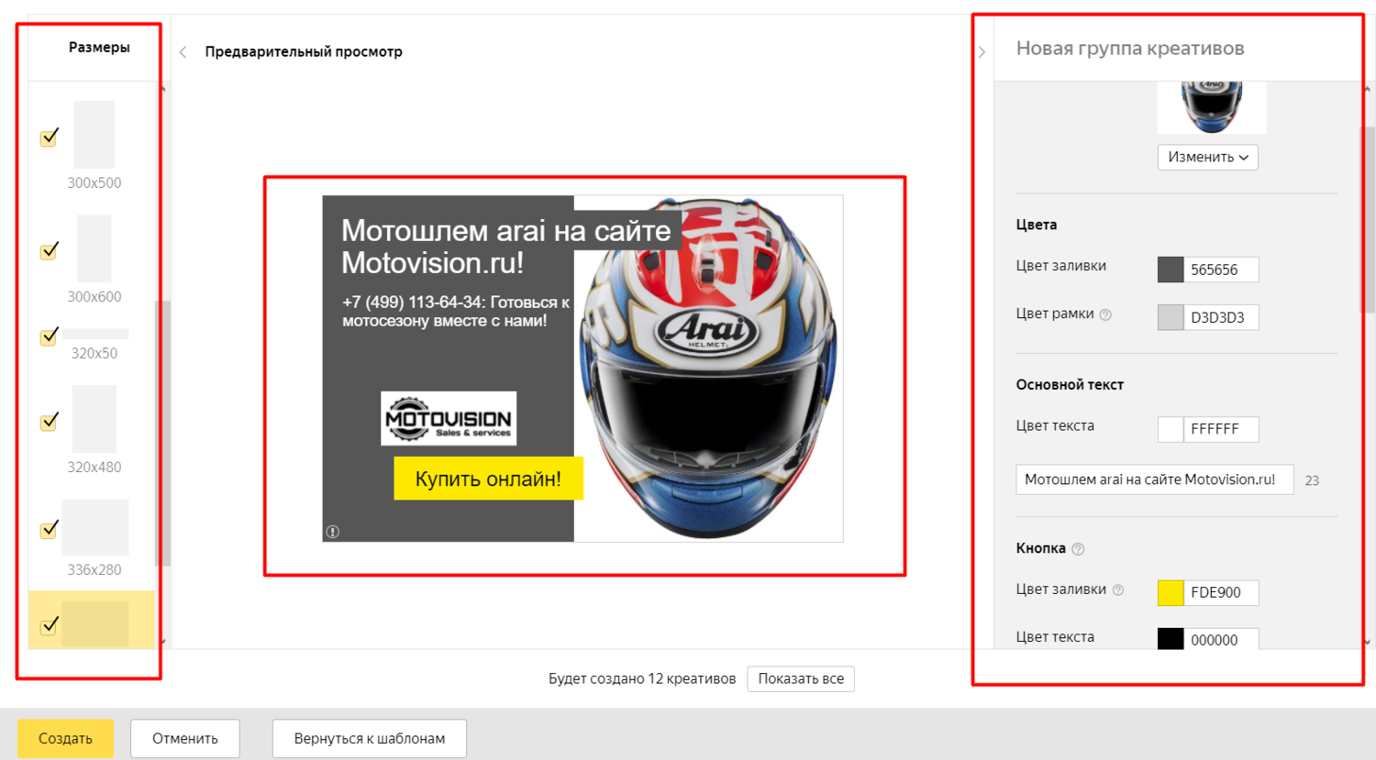Click the Motovision logo in banner preview
The image size is (1376, 760).
point(449,419)
